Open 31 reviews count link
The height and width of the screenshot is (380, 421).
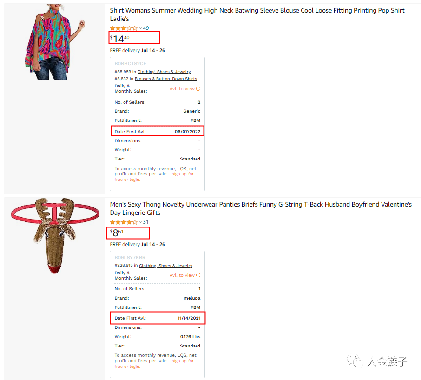coord(145,222)
